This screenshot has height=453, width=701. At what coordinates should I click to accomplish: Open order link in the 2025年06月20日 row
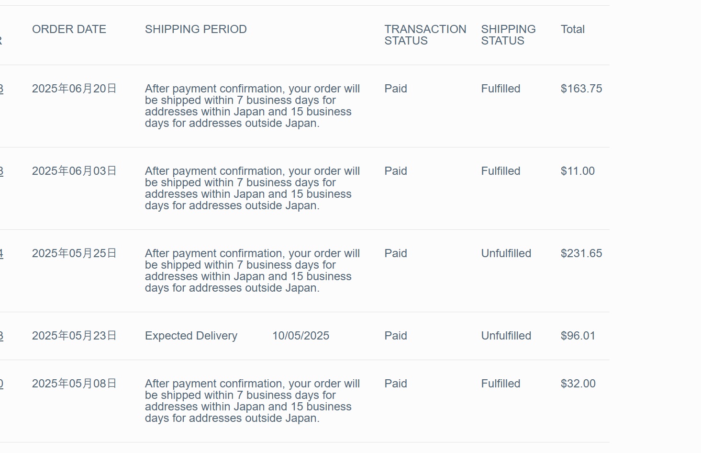pos(1,89)
